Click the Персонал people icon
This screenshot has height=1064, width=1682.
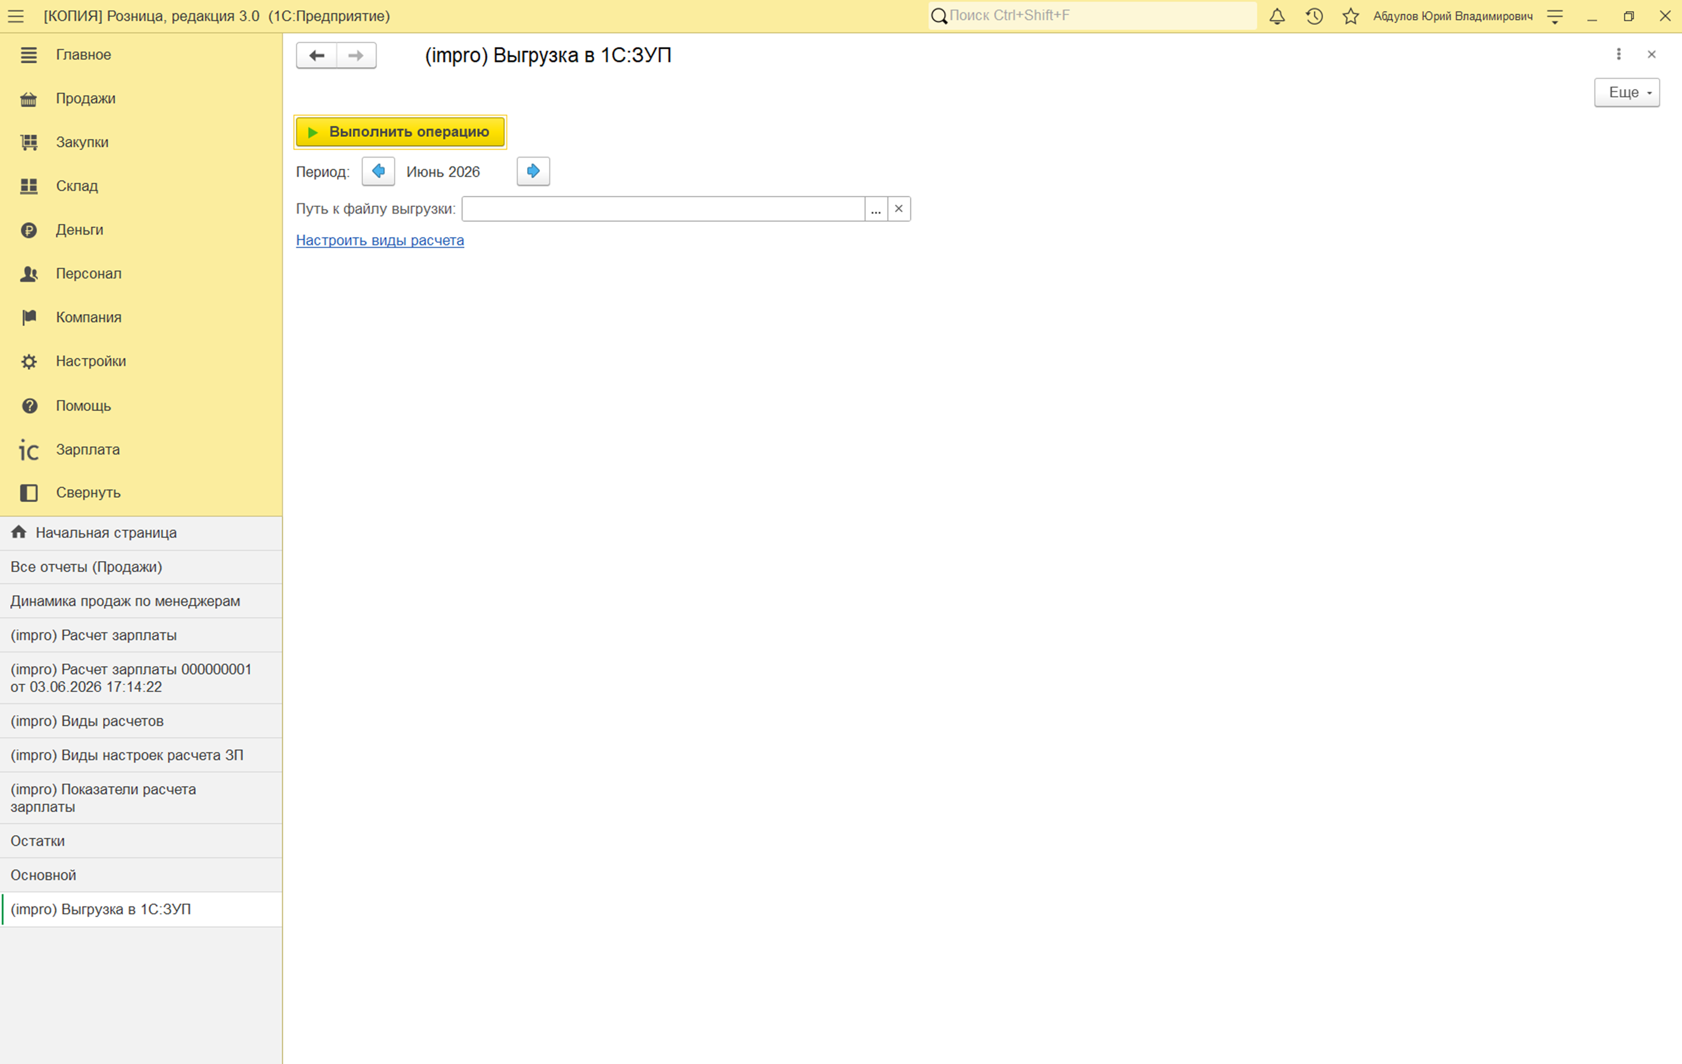[x=29, y=274]
